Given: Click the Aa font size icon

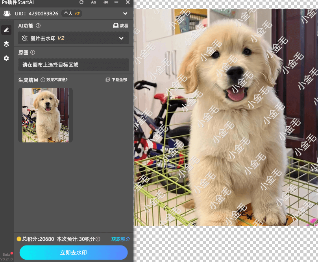Looking at the screenshot, I should click(93, 3).
